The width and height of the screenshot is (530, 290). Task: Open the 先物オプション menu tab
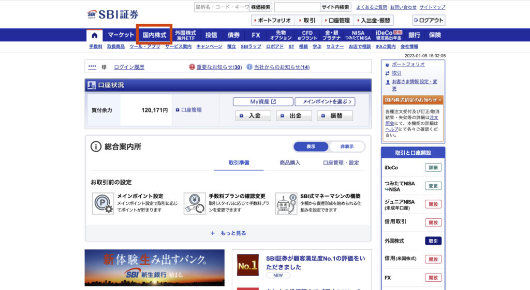tap(281, 35)
